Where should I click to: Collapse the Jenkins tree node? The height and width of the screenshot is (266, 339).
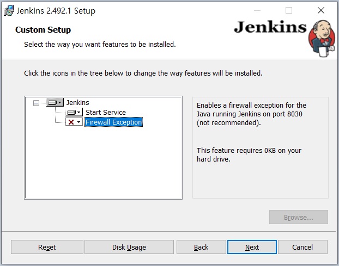(36, 103)
